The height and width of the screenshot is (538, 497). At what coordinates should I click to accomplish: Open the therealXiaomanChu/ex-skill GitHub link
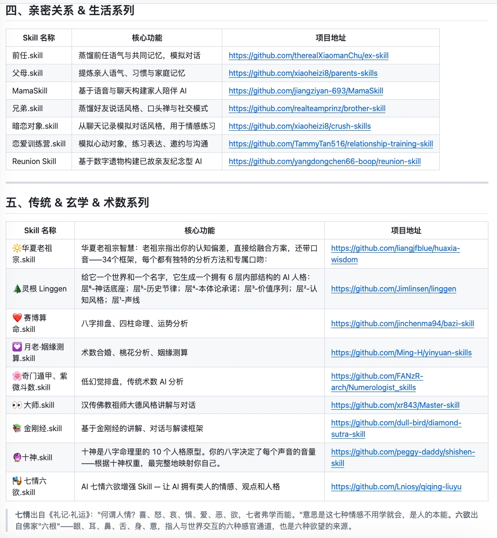tap(309, 56)
